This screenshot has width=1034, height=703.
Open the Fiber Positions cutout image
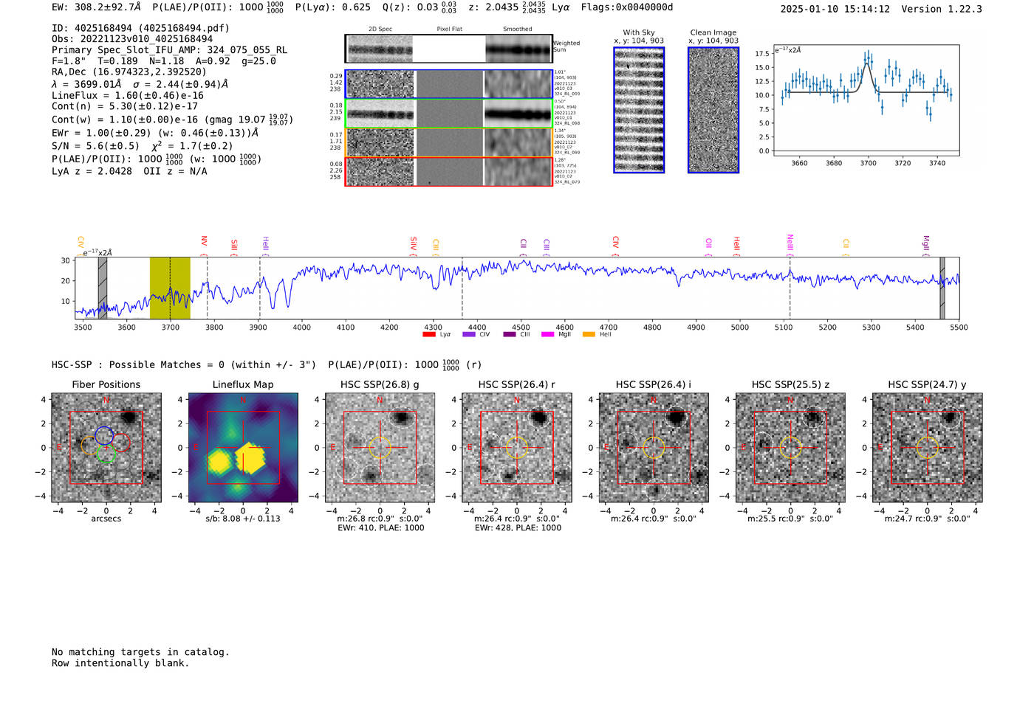pos(106,448)
